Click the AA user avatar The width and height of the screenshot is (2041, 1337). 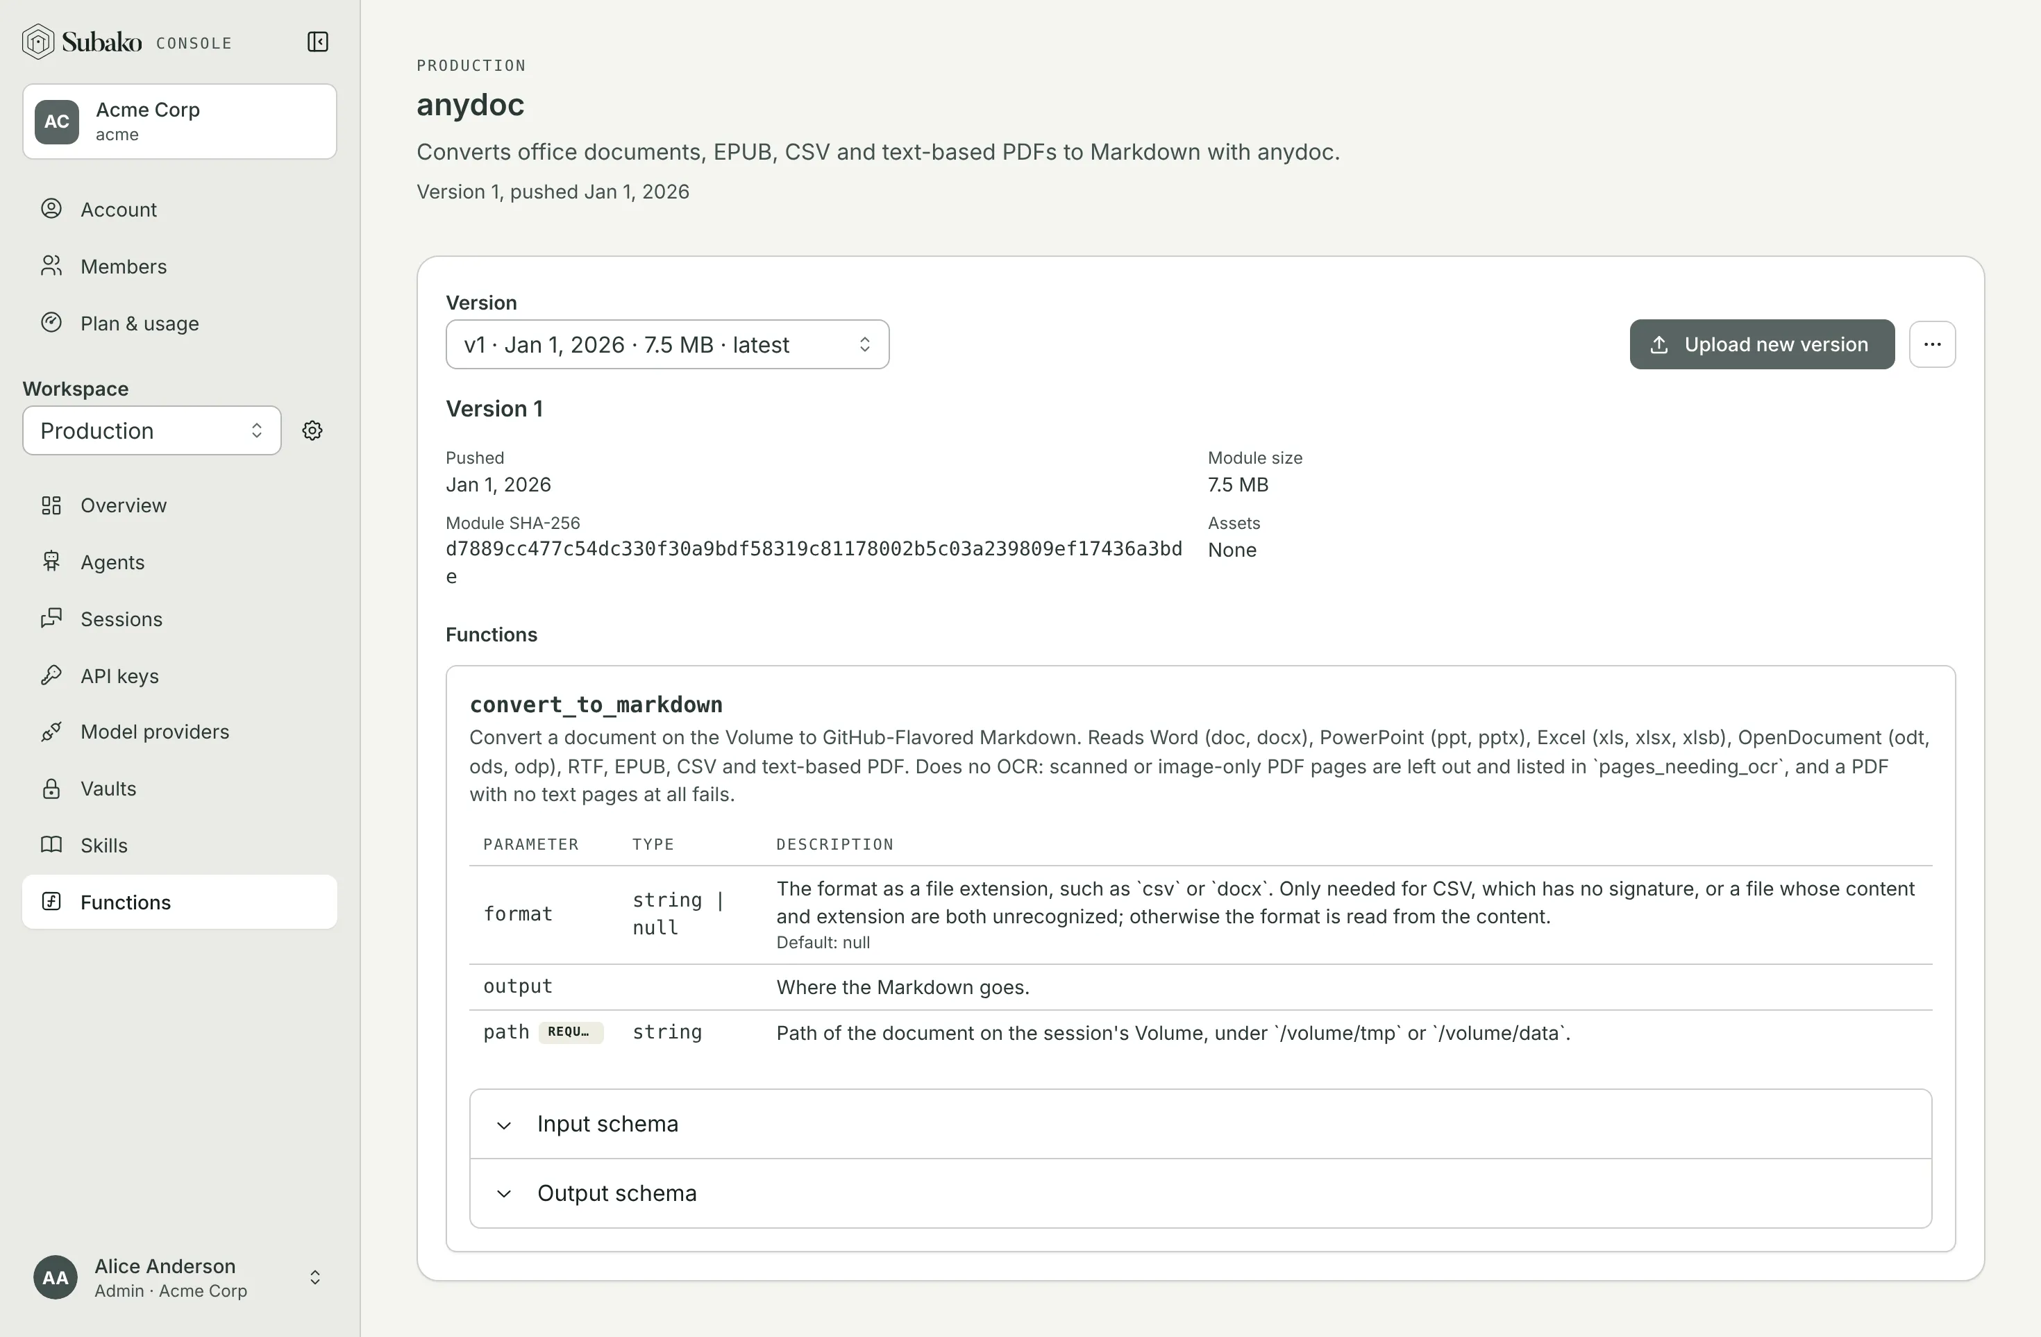pos(56,1278)
